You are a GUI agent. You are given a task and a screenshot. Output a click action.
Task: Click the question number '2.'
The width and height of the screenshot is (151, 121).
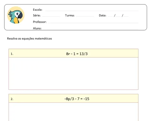pos(12,99)
